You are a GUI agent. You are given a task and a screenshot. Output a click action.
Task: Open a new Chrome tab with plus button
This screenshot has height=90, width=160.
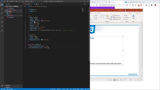coord(143,2)
